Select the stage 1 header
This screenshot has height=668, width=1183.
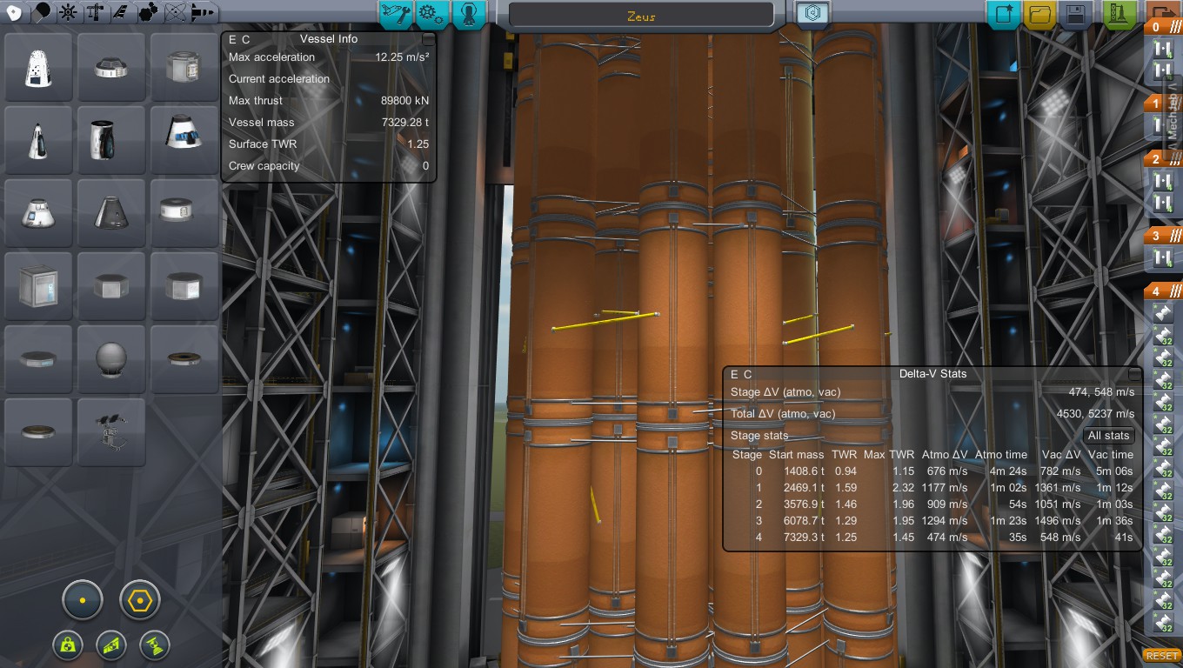coord(1163,104)
